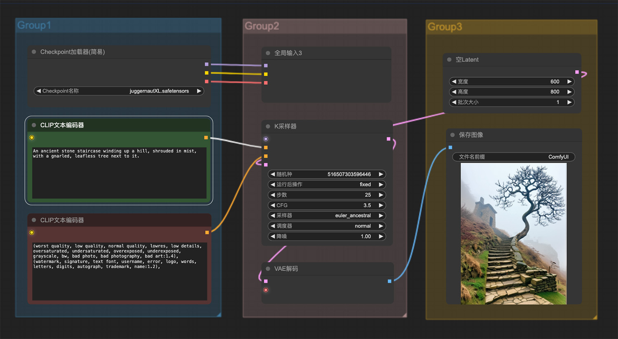Click the orange output port on the red CLIP文本编码器
The image size is (618, 339).
point(207,232)
